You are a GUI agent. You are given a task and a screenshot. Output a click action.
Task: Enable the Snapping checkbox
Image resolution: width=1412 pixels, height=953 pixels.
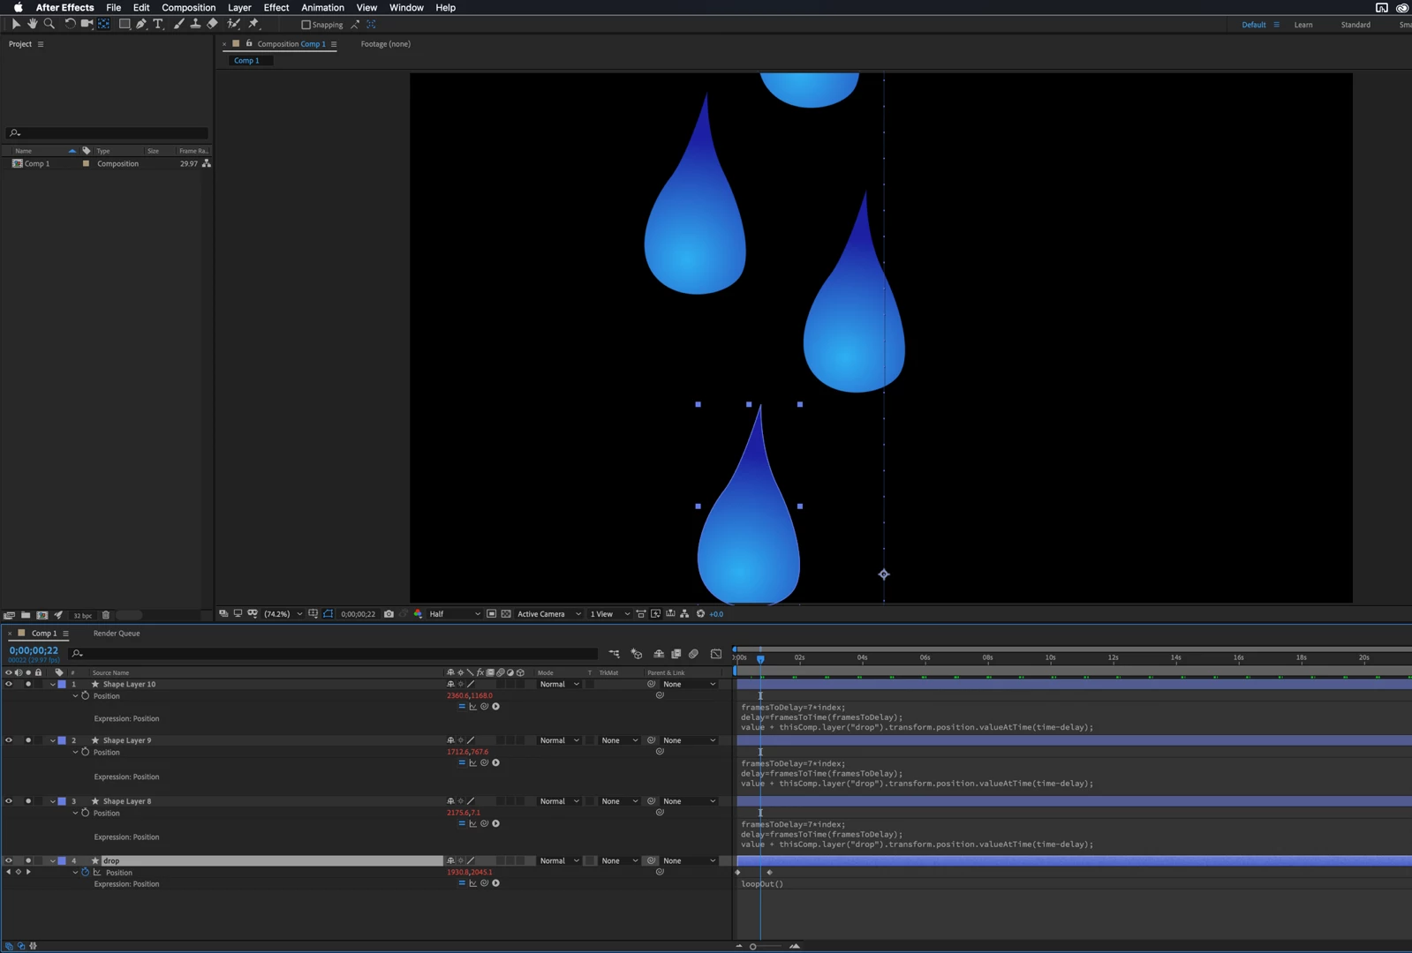306,25
